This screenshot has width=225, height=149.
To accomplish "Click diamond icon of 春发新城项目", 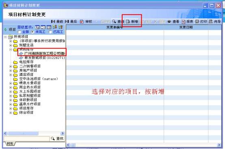I will [21, 58].
